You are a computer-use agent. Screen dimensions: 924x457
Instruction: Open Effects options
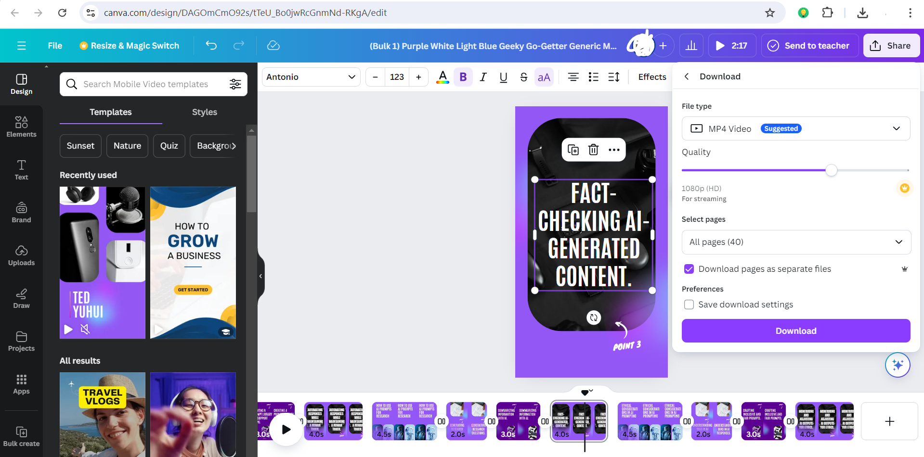coord(652,77)
